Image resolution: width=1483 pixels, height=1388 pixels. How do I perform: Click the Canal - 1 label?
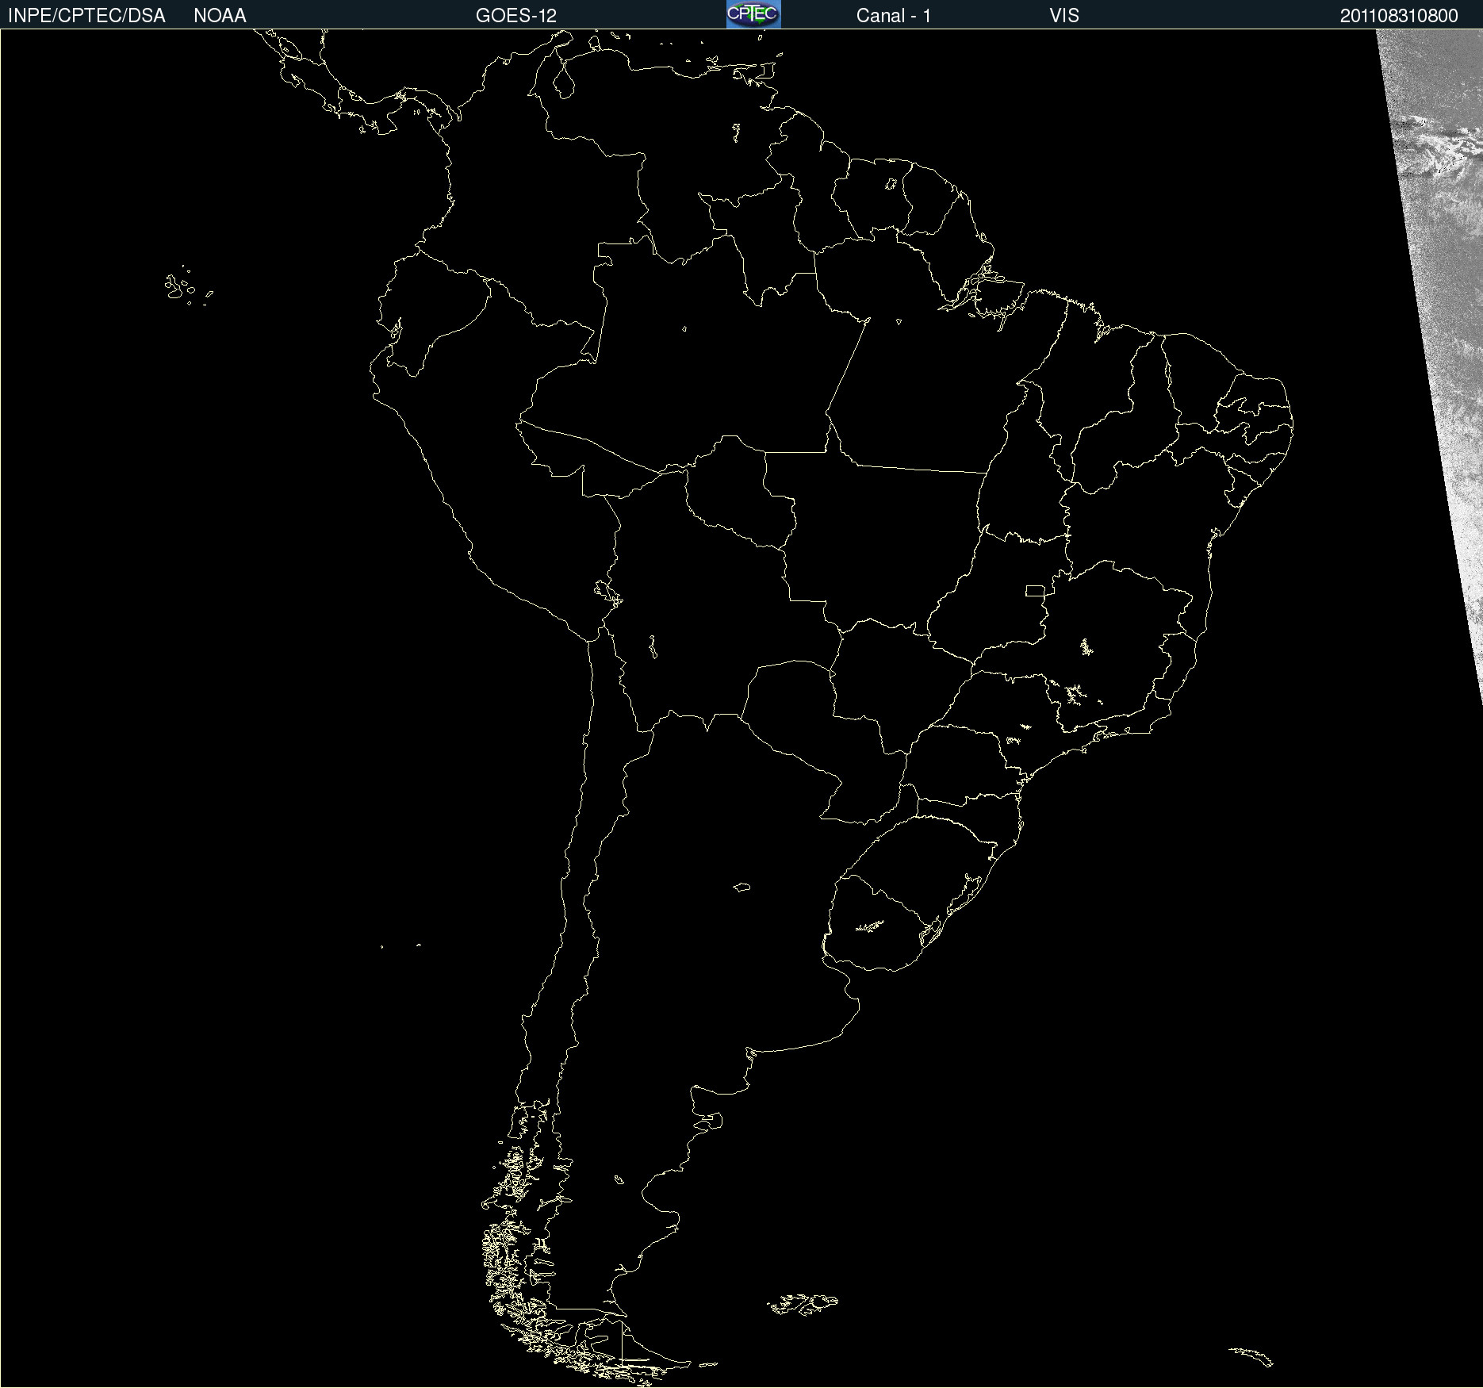point(893,15)
